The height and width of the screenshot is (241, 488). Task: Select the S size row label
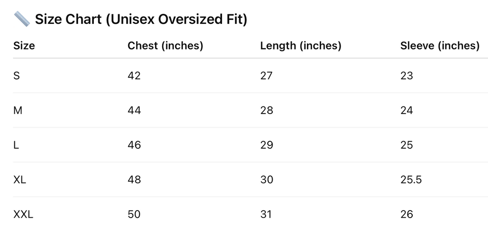coord(17,76)
